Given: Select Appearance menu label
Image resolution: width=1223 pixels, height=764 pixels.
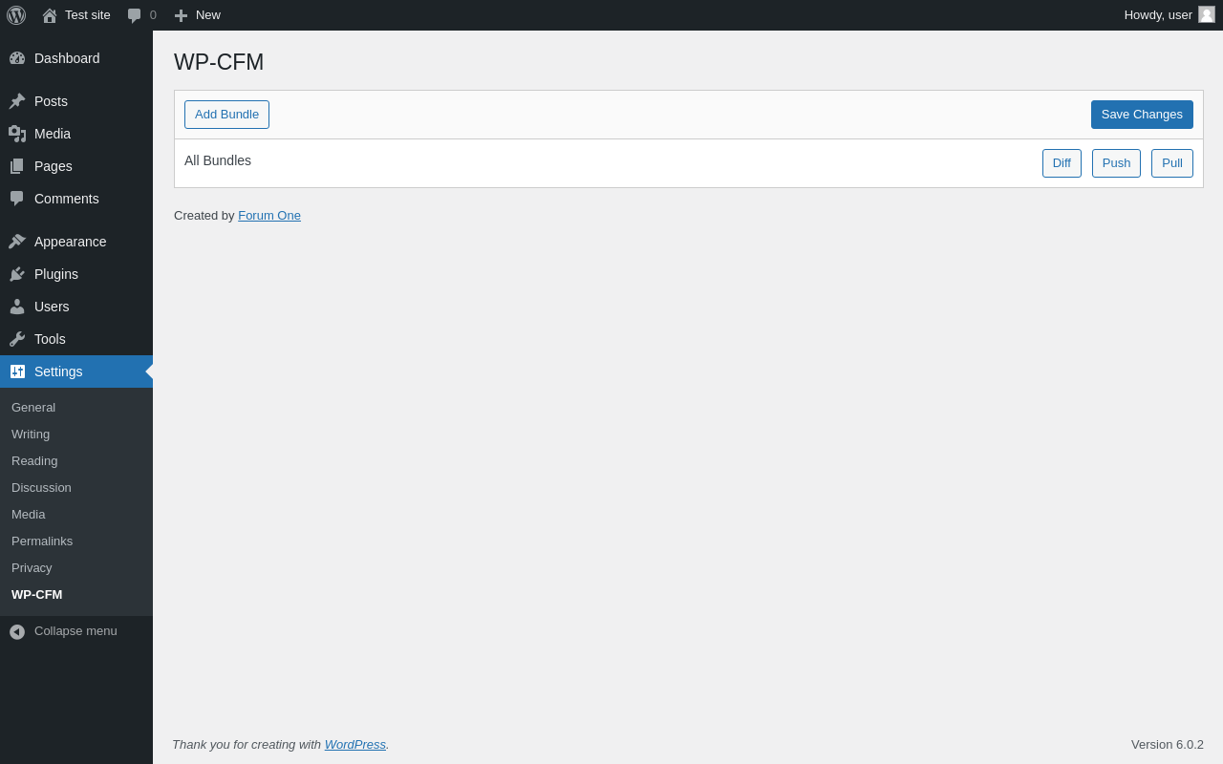Looking at the screenshot, I should coord(71,242).
